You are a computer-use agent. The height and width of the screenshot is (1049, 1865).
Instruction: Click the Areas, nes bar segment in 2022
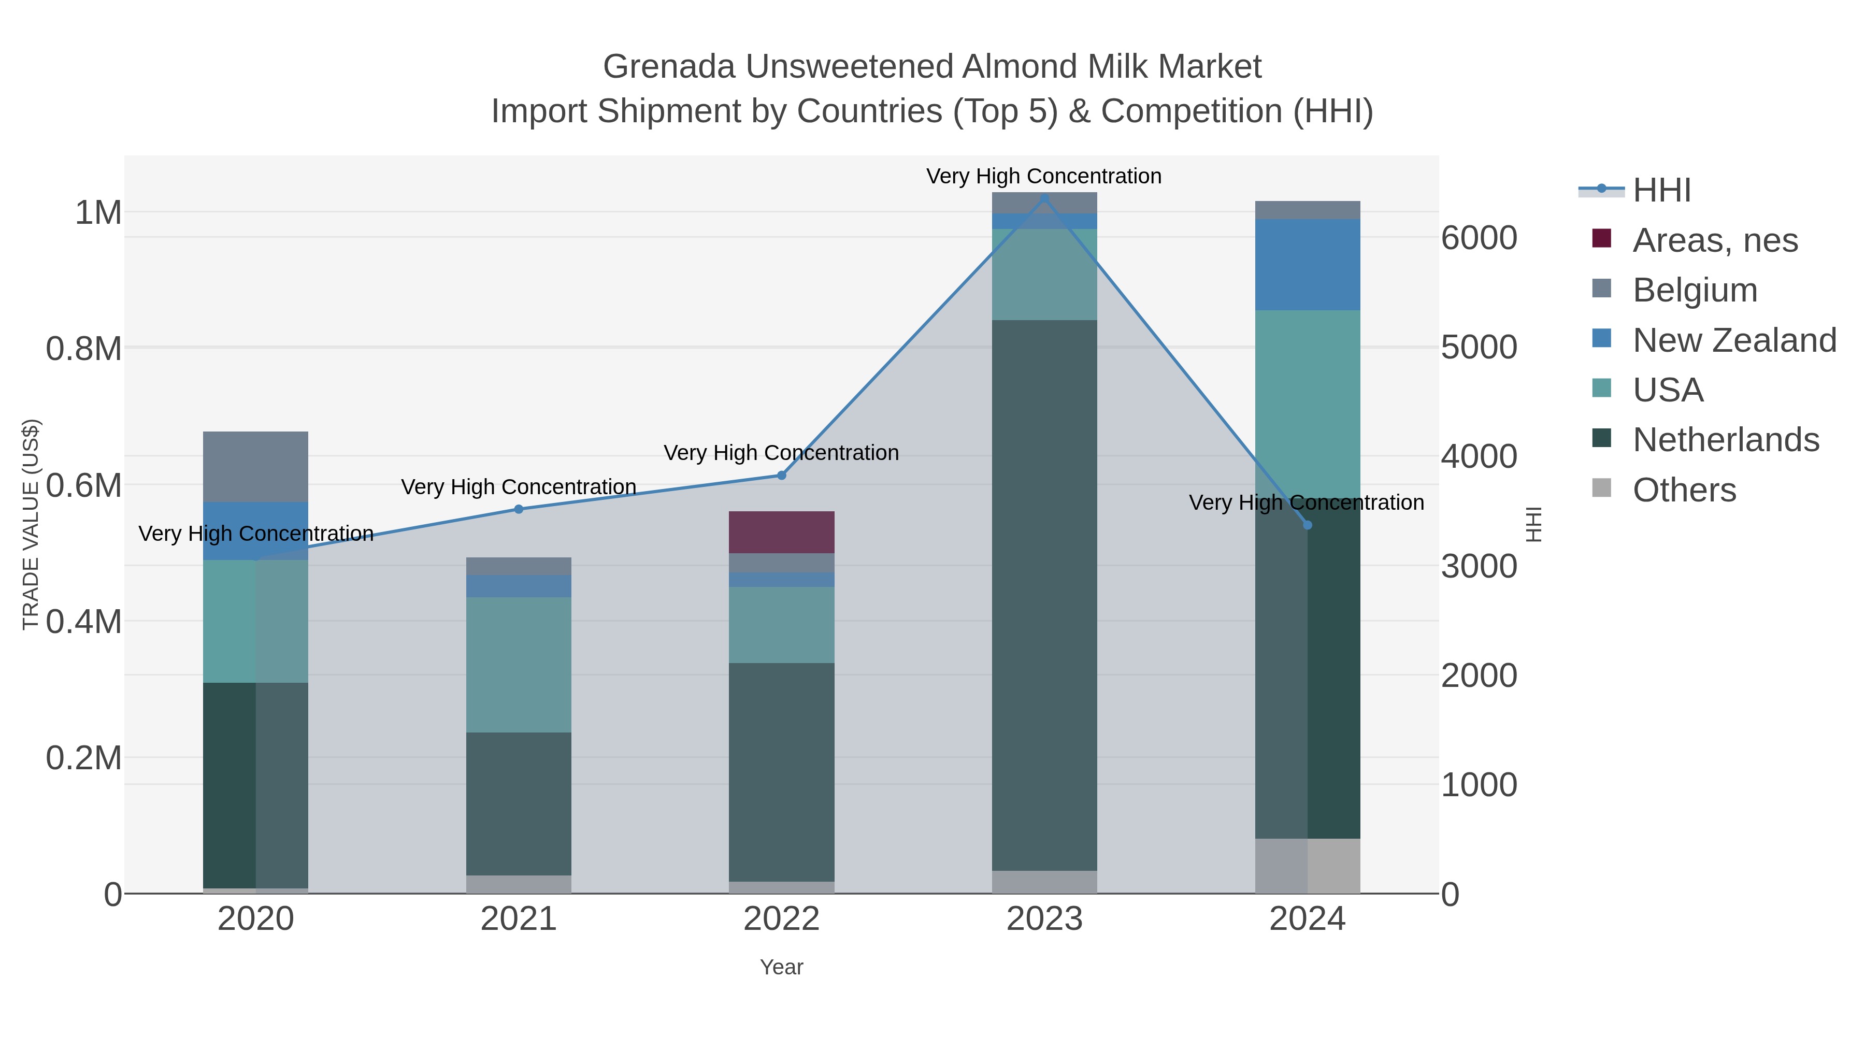tap(781, 532)
